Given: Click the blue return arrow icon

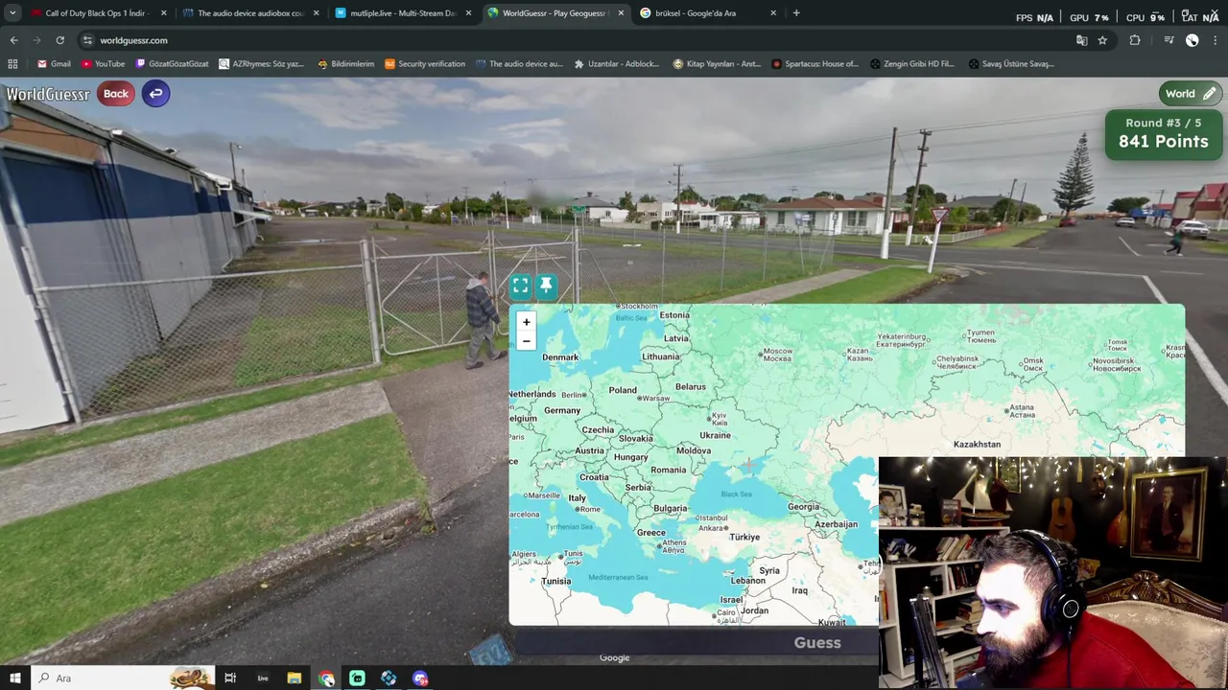Looking at the screenshot, I should click(155, 94).
